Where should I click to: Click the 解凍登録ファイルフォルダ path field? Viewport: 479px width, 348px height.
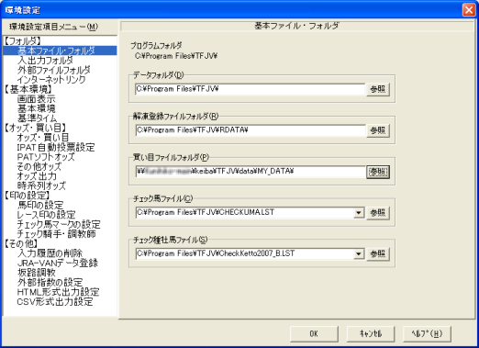pos(250,130)
